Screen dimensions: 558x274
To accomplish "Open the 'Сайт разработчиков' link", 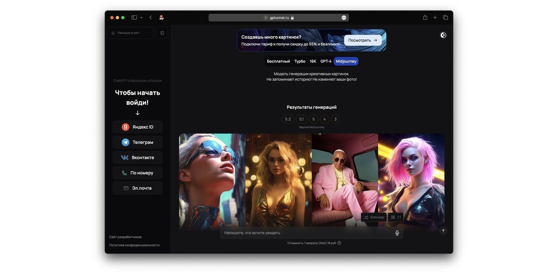I will tap(125, 237).
